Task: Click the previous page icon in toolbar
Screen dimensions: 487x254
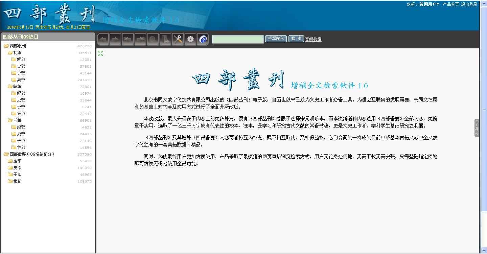Action: click(x=128, y=39)
